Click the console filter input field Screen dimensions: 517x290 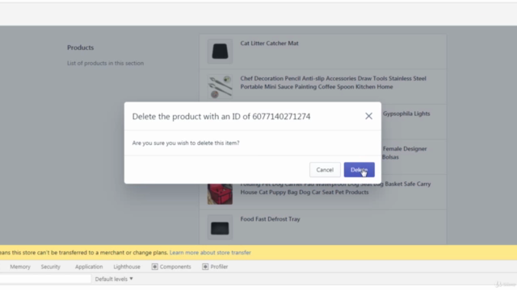pos(45,279)
